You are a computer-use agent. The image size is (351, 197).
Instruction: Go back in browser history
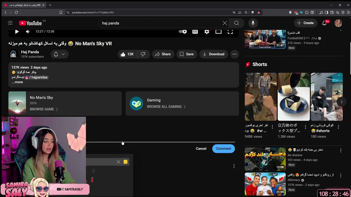click(x=5, y=12)
